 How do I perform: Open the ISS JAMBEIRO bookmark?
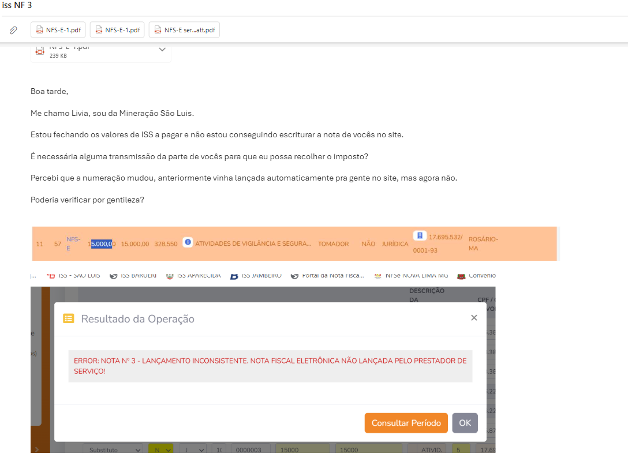[x=256, y=275]
